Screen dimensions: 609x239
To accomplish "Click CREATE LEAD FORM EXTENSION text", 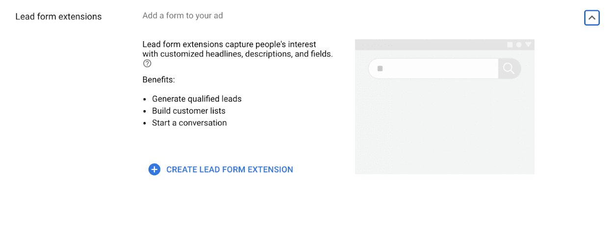I will coord(229,169).
